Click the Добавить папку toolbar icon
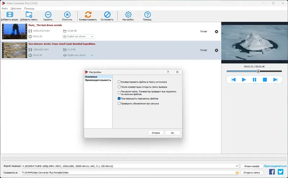 29,14
